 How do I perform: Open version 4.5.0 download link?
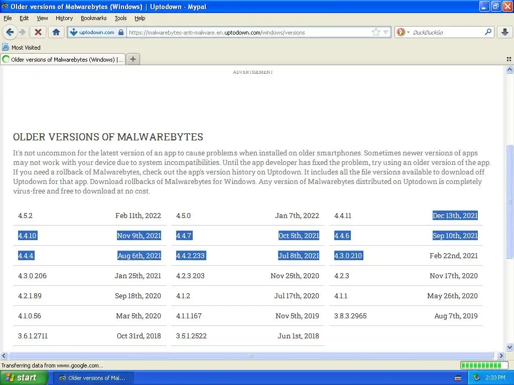(x=183, y=216)
